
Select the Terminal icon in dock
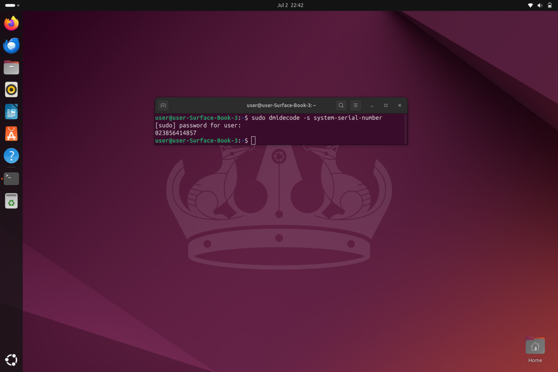[12, 179]
